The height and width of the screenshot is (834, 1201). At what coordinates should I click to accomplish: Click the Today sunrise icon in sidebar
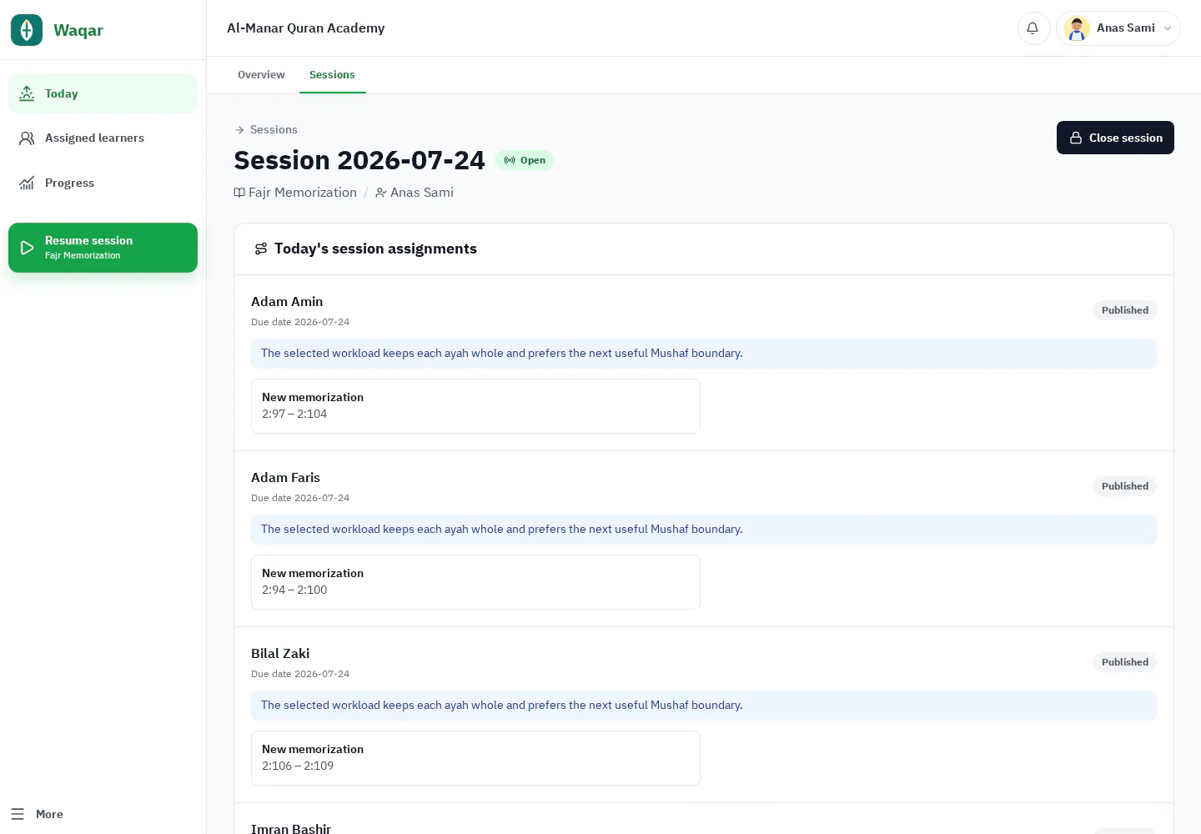(x=27, y=93)
